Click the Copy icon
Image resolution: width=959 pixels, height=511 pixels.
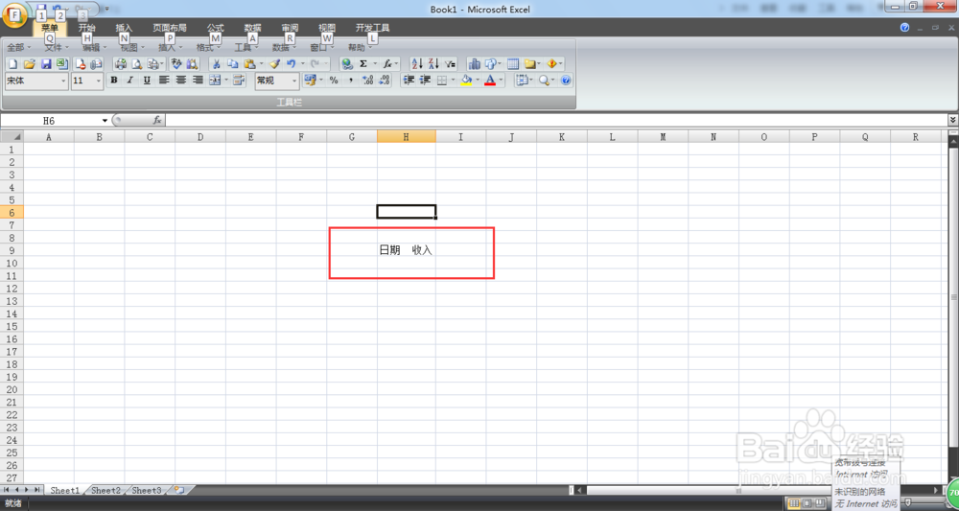pyautogui.click(x=232, y=64)
